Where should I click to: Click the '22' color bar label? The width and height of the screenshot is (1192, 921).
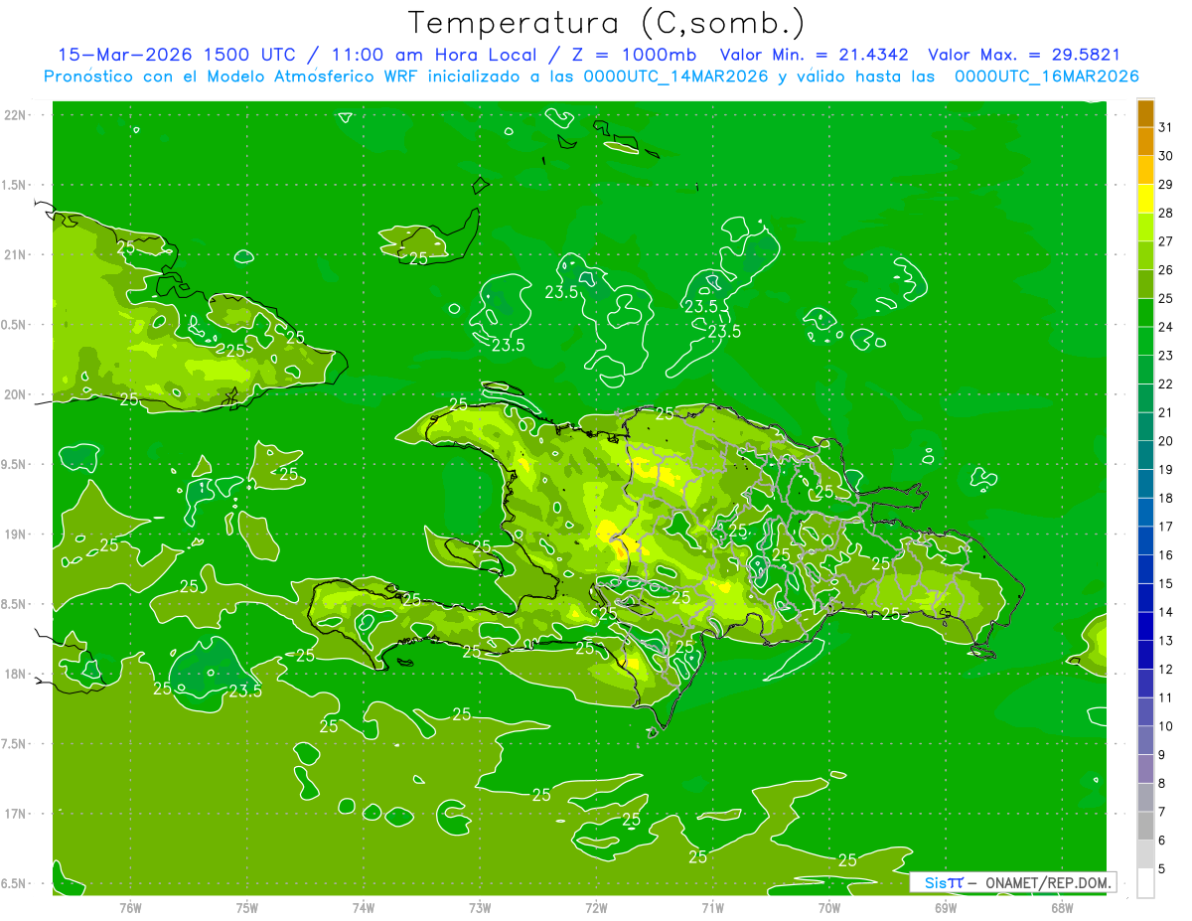click(1166, 384)
